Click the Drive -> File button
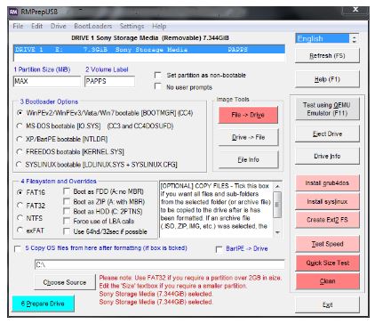 pos(248,137)
